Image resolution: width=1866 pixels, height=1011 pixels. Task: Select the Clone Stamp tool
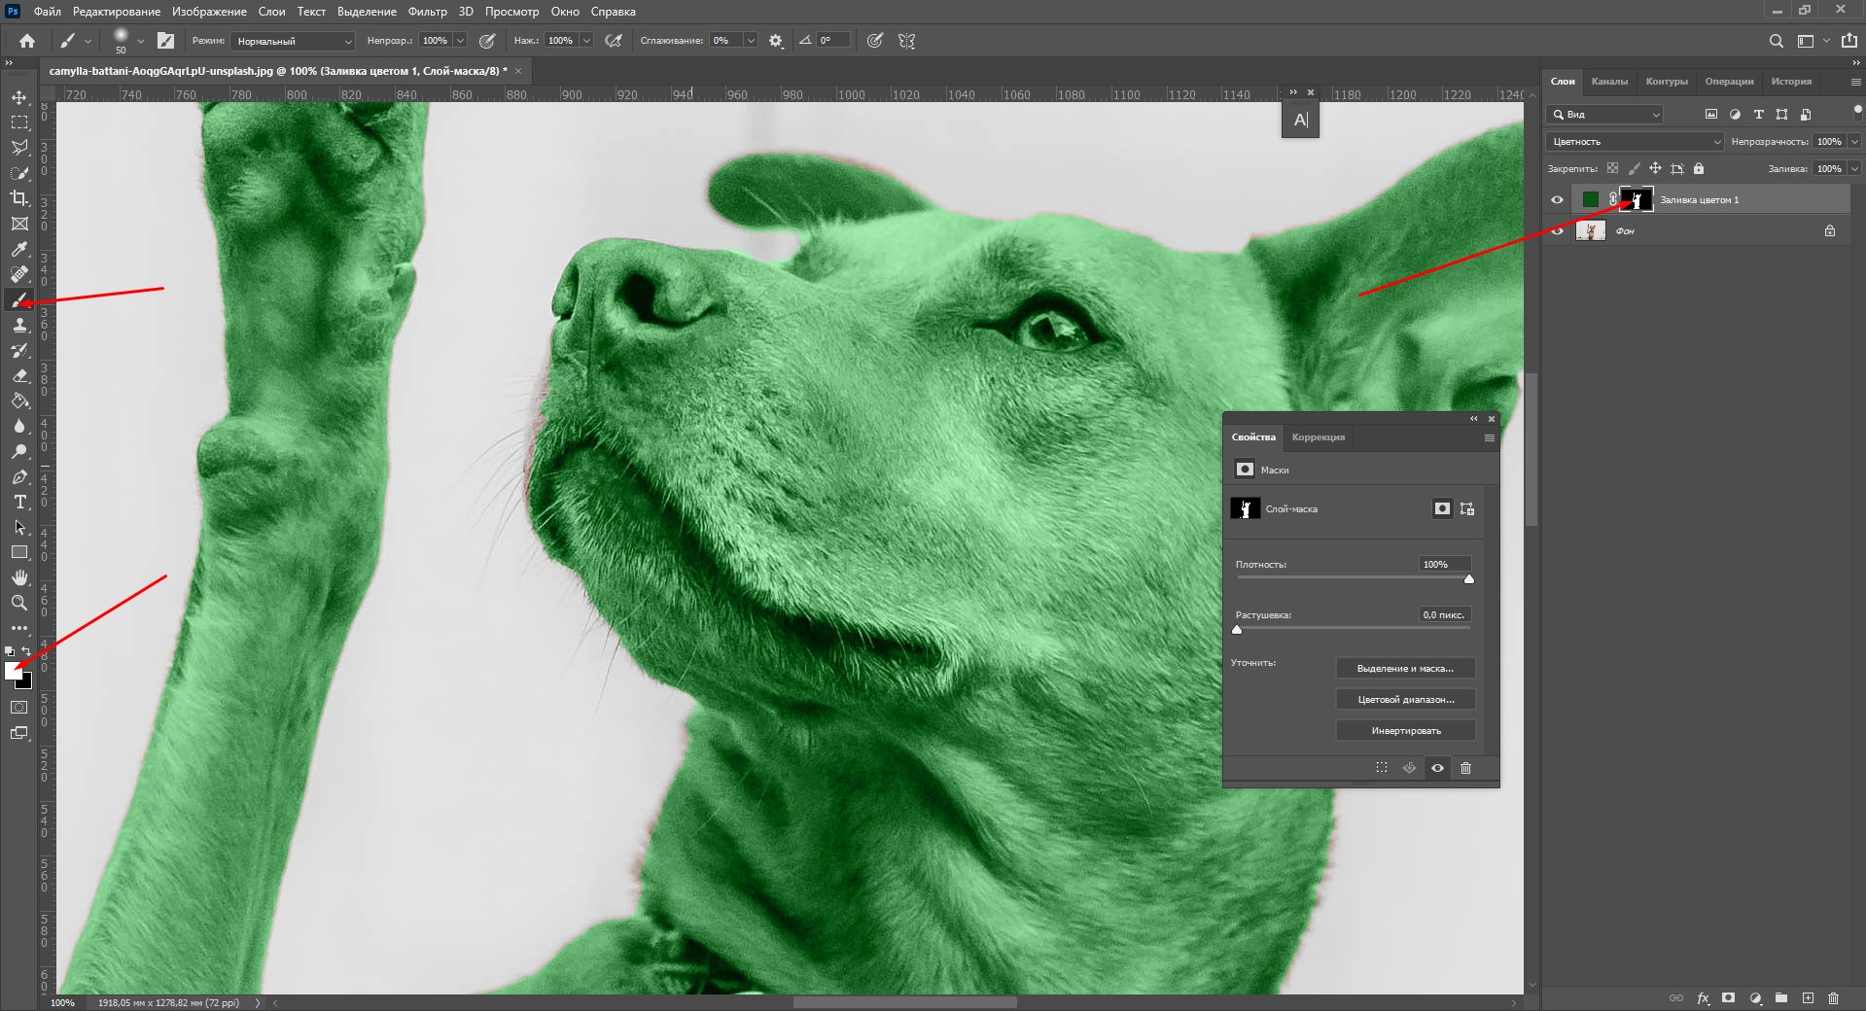pos(19,326)
